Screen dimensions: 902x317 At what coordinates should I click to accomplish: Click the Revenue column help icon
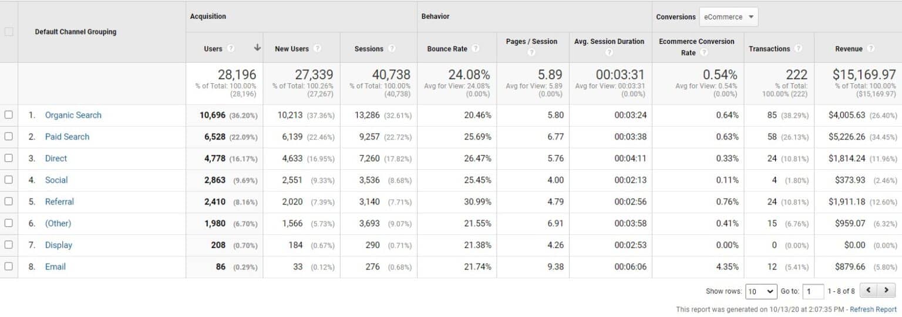871,49
